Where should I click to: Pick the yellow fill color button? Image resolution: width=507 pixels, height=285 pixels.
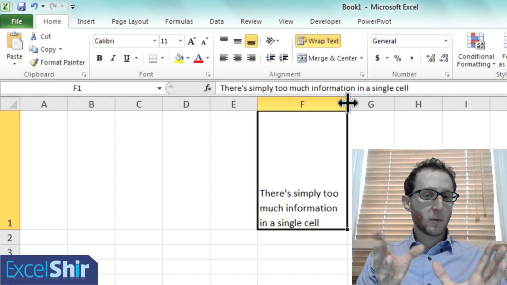[x=179, y=58]
